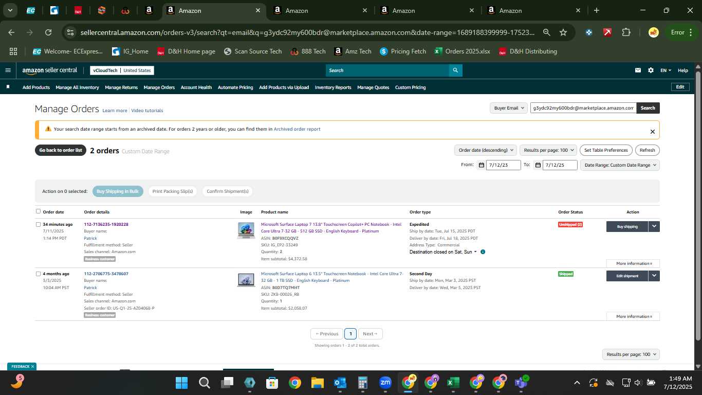Screen dimensions: 702x395
Task: Expand More information for unshipped order
Action: click(x=633, y=263)
